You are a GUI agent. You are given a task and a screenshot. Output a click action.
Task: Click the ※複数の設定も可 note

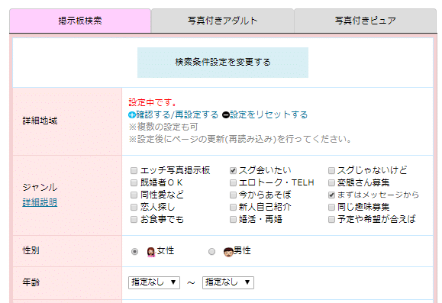[x=163, y=127]
